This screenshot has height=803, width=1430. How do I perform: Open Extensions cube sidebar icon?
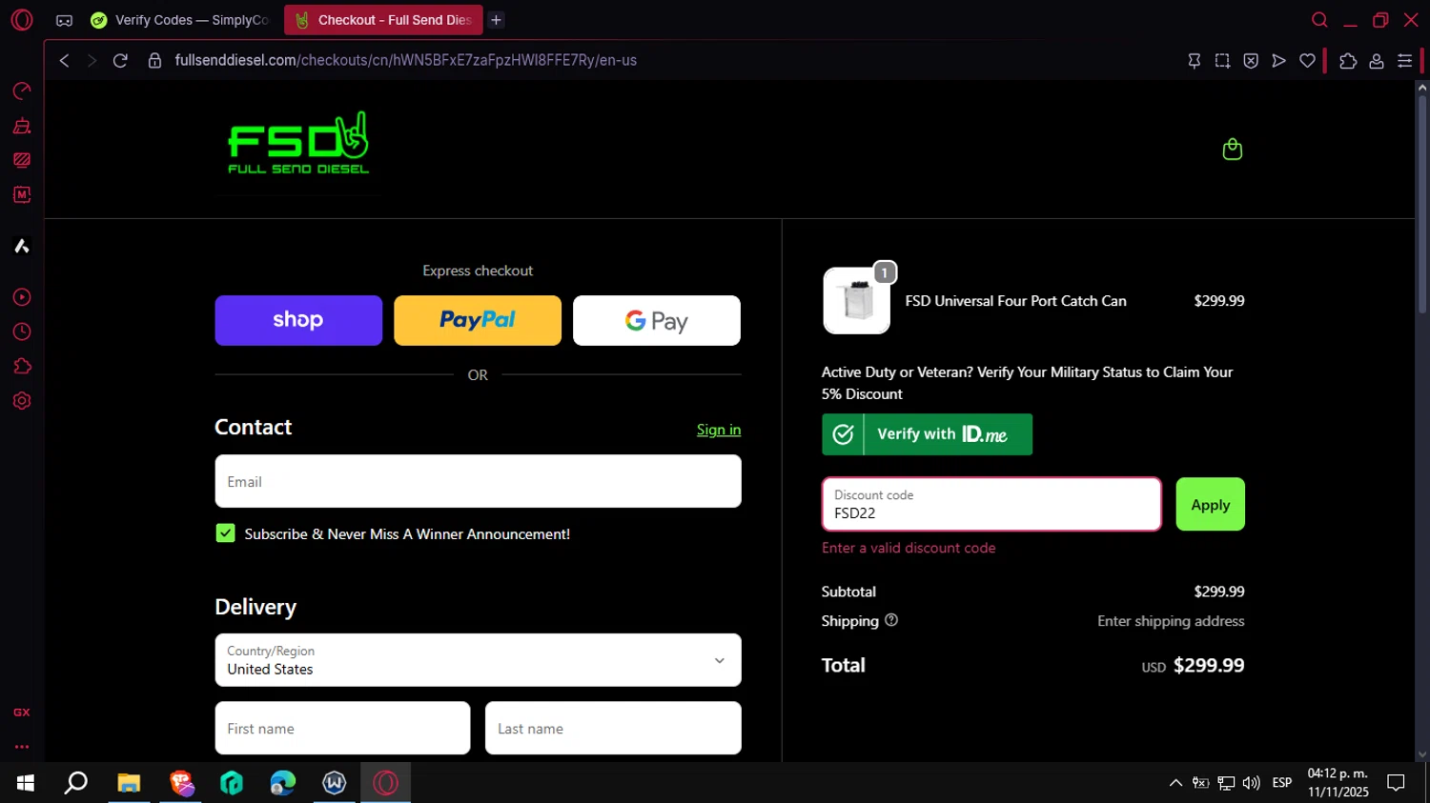(22, 366)
